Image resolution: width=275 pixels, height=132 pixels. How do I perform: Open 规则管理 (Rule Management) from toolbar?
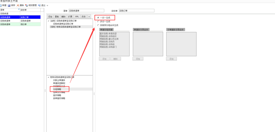click(x=26, y=5)
